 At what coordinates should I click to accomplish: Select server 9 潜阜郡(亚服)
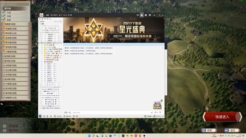coord(15,61)
